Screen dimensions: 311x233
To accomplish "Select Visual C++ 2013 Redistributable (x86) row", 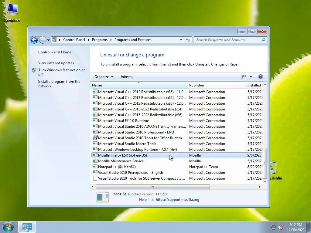I will (177, 103).
